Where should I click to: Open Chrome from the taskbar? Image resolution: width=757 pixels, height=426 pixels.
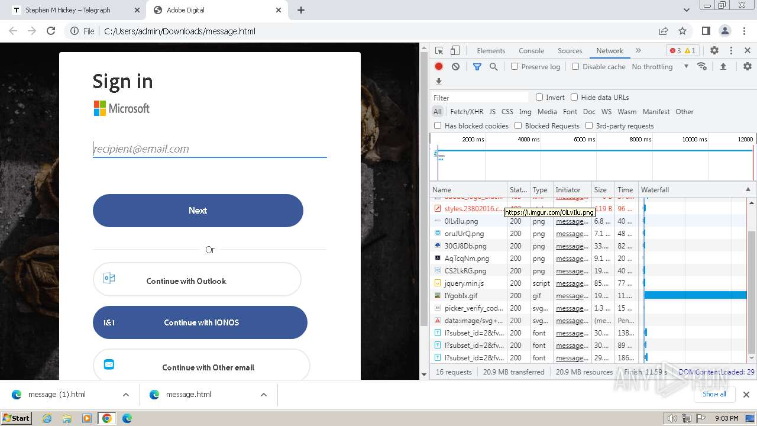[x=106, y=418]
